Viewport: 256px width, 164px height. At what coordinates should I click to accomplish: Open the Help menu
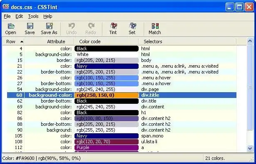(48, 16)
